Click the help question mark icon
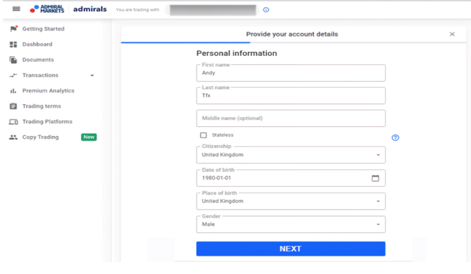 (x=396, y=137)
